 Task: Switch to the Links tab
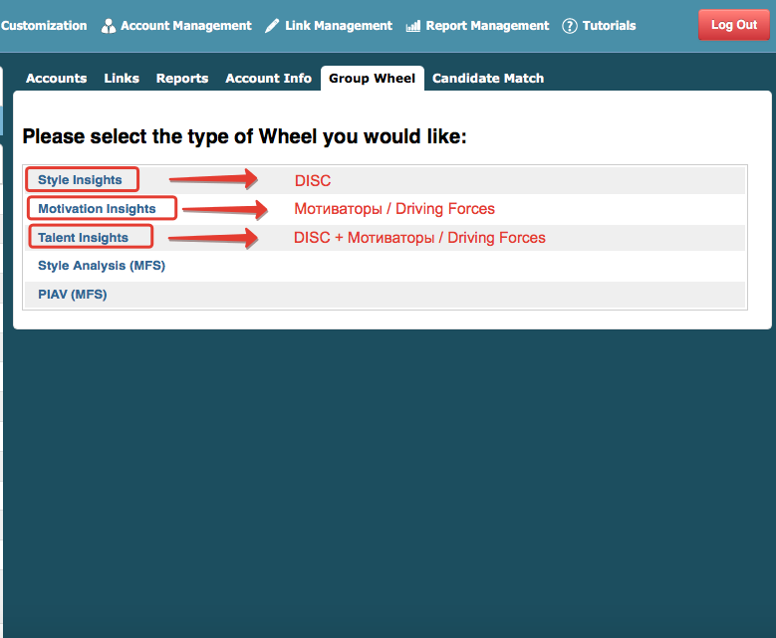tap(122, 79)
